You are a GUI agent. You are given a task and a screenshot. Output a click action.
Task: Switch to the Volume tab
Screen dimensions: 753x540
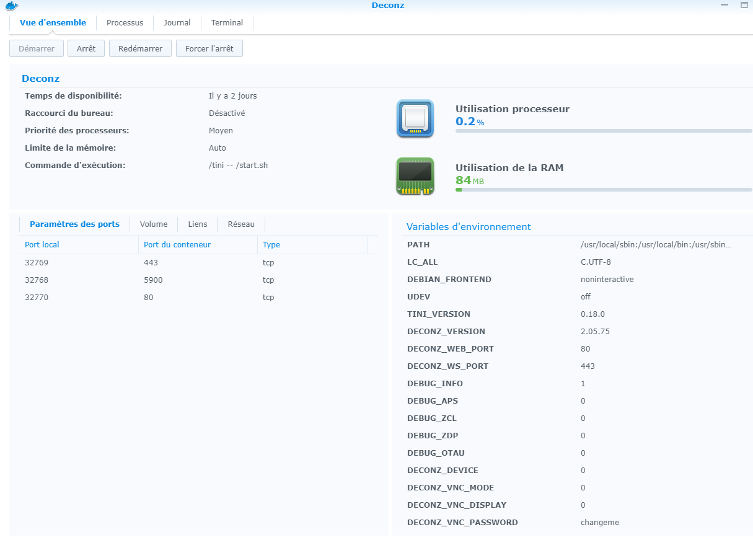(154, 224)
